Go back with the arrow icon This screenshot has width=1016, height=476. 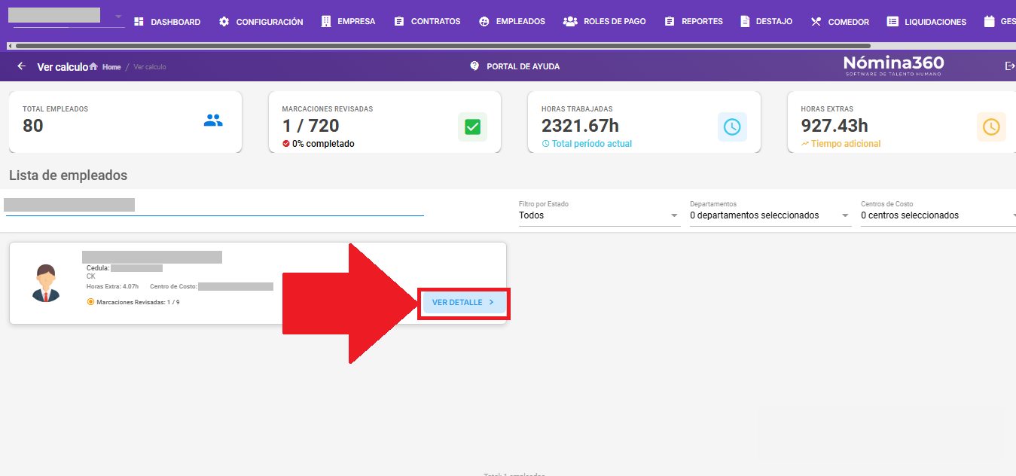click(21, 66)
